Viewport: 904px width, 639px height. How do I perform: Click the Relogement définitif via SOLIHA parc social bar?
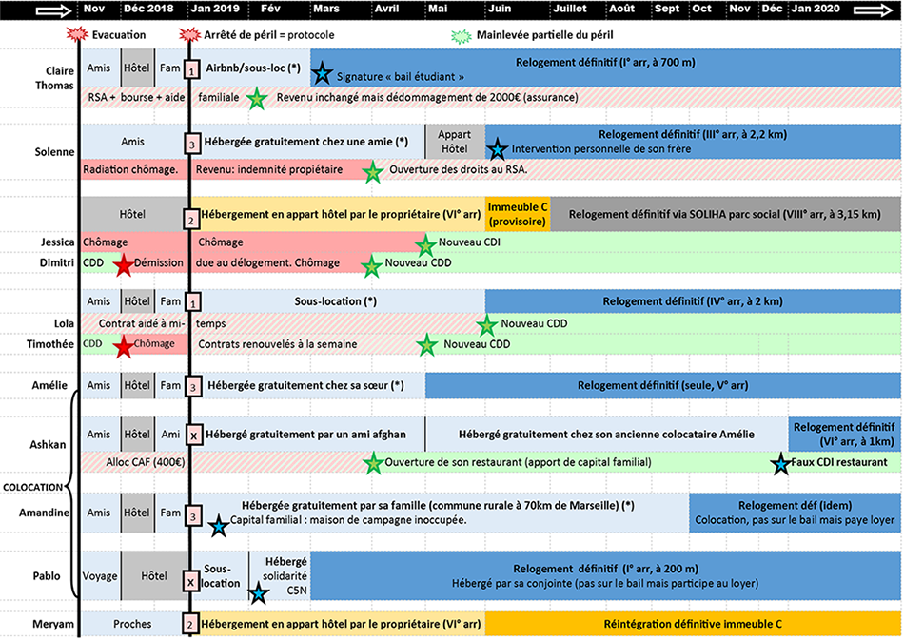point(725,215)
